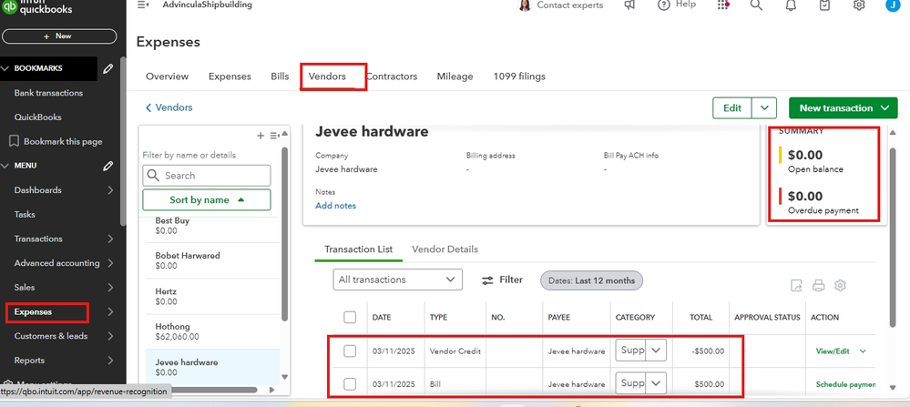Check the Bill row checkbox
Viewport: 910px width, 407px height.
350,384
